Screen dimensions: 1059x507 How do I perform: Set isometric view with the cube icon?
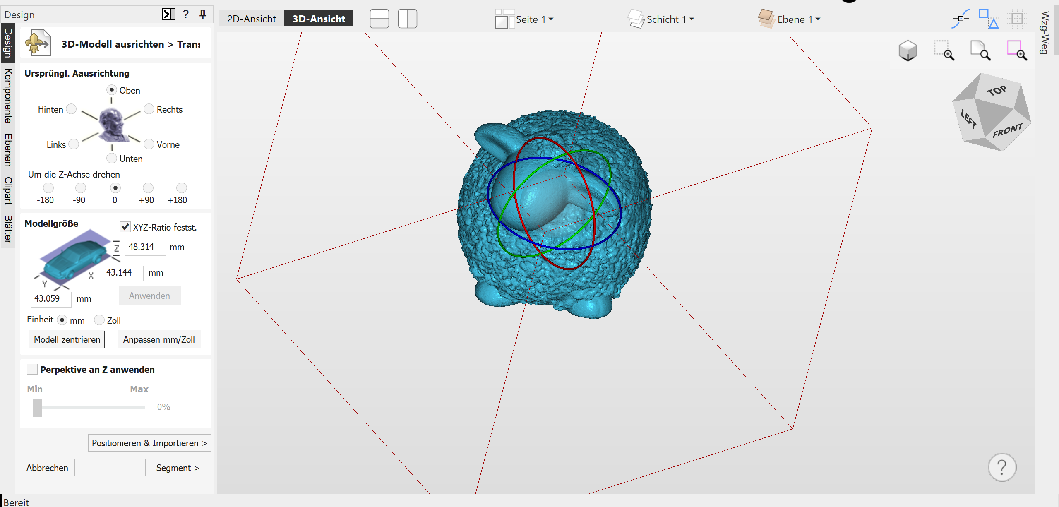[908, 51]
